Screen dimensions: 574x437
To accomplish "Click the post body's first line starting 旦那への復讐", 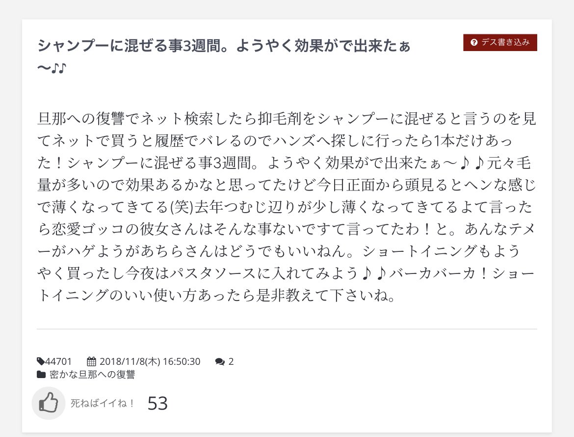I will 287,119.
